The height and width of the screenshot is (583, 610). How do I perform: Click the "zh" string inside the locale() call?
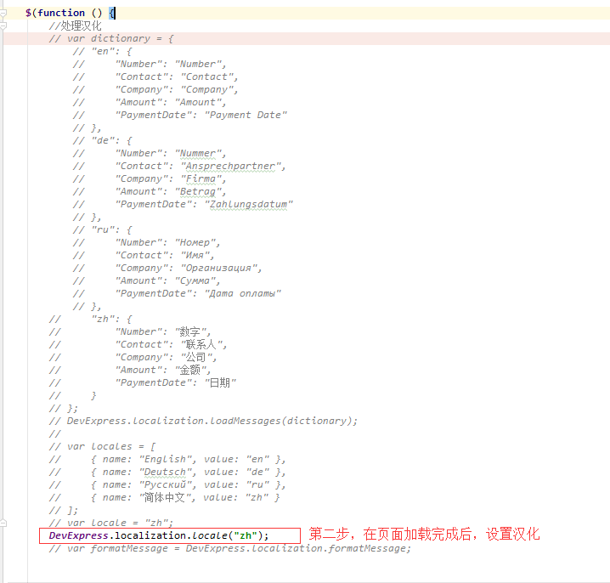246,535
